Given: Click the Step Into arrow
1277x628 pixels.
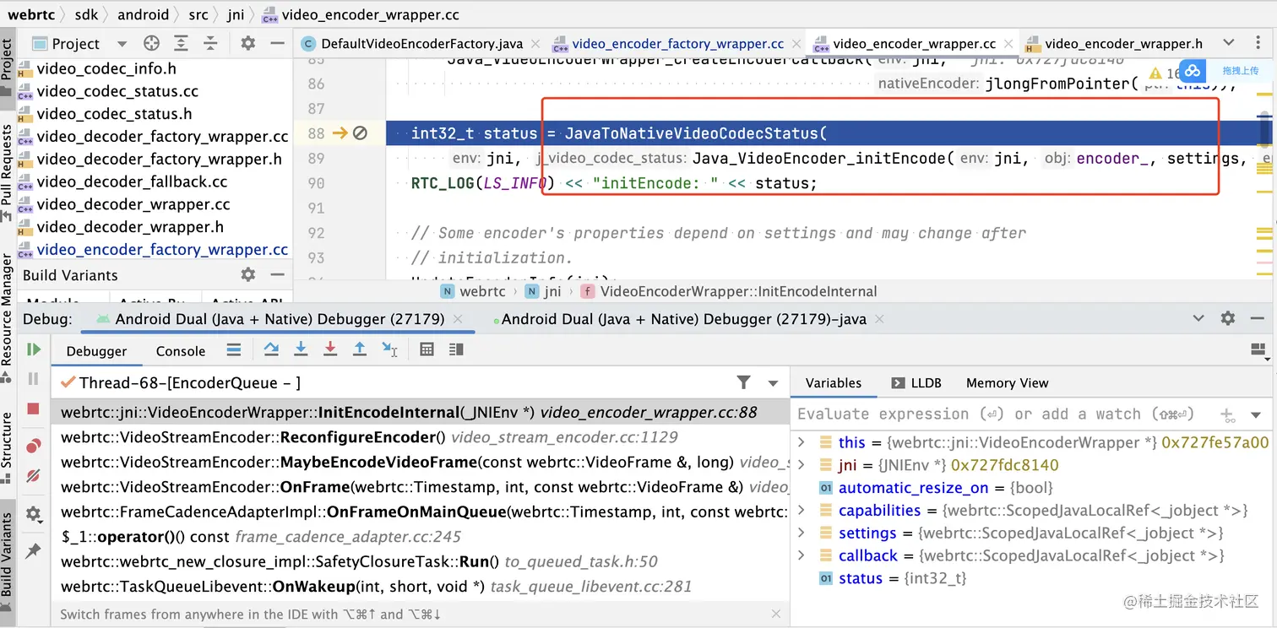Looking at the screenshot, I should point(301,349).
